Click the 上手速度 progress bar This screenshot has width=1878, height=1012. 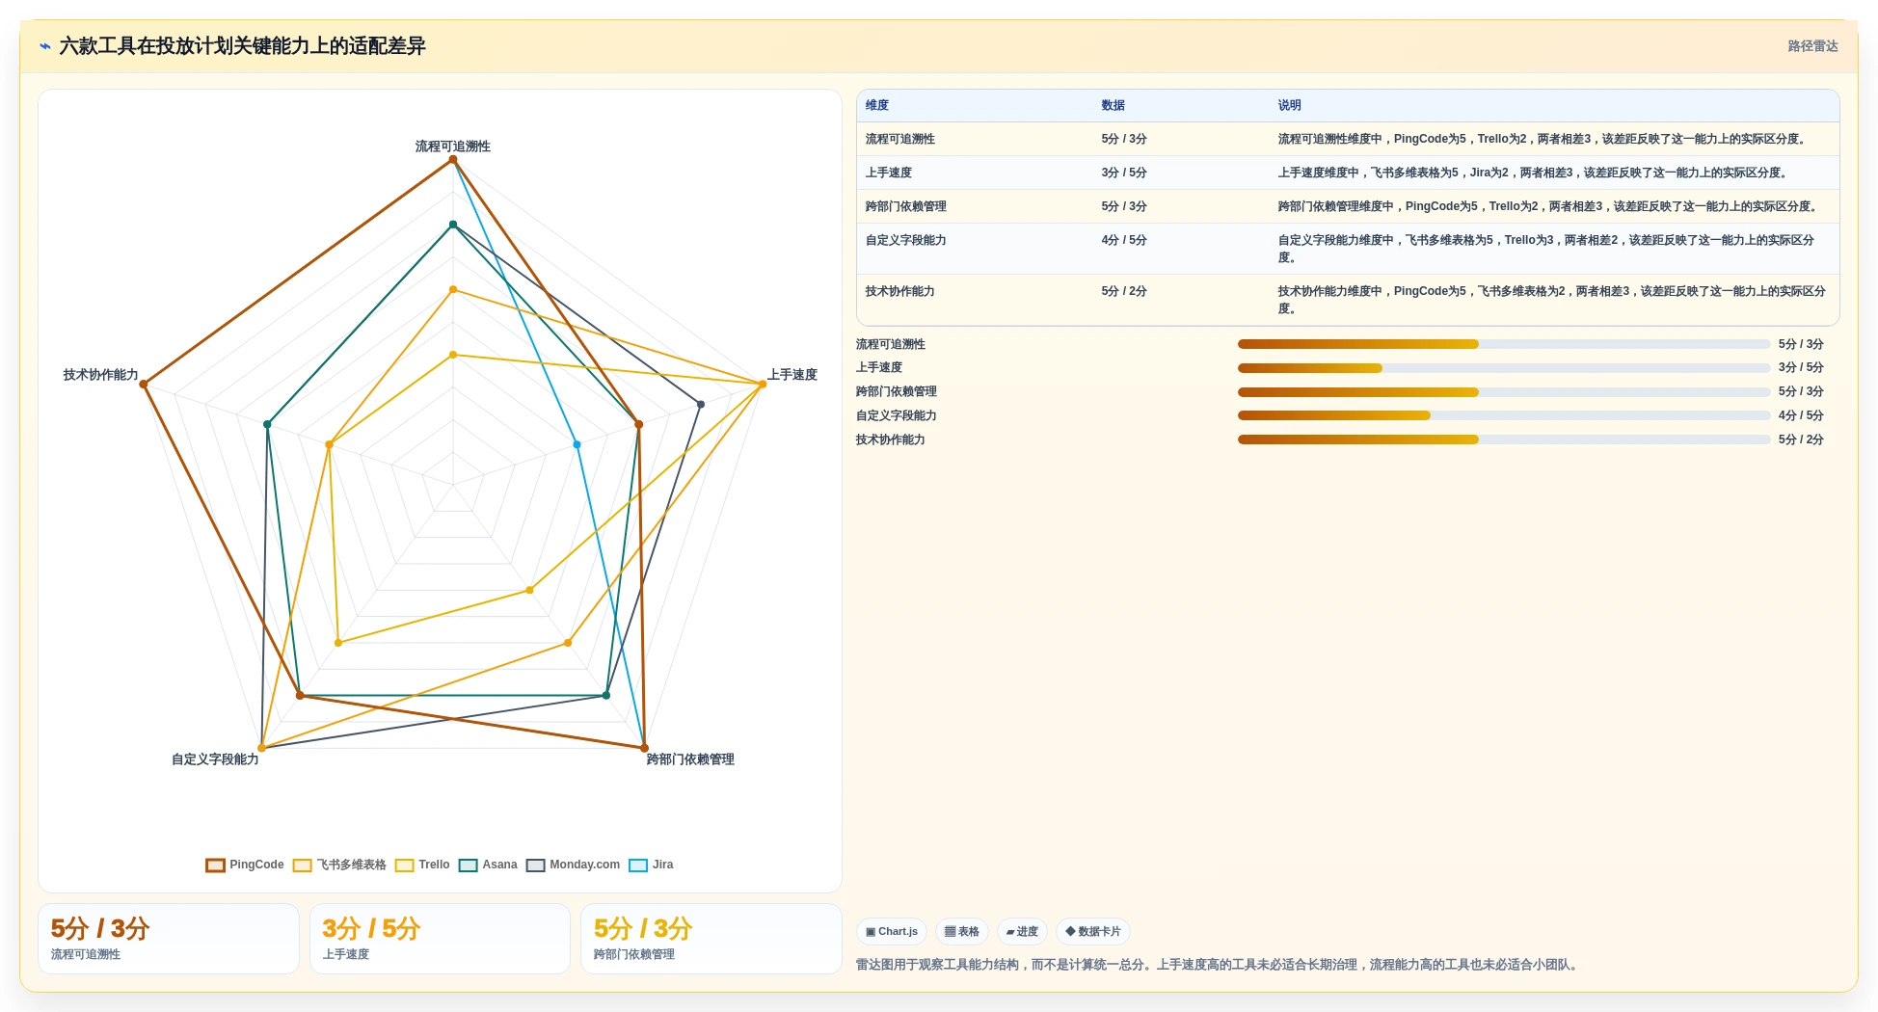point(1504,368)
